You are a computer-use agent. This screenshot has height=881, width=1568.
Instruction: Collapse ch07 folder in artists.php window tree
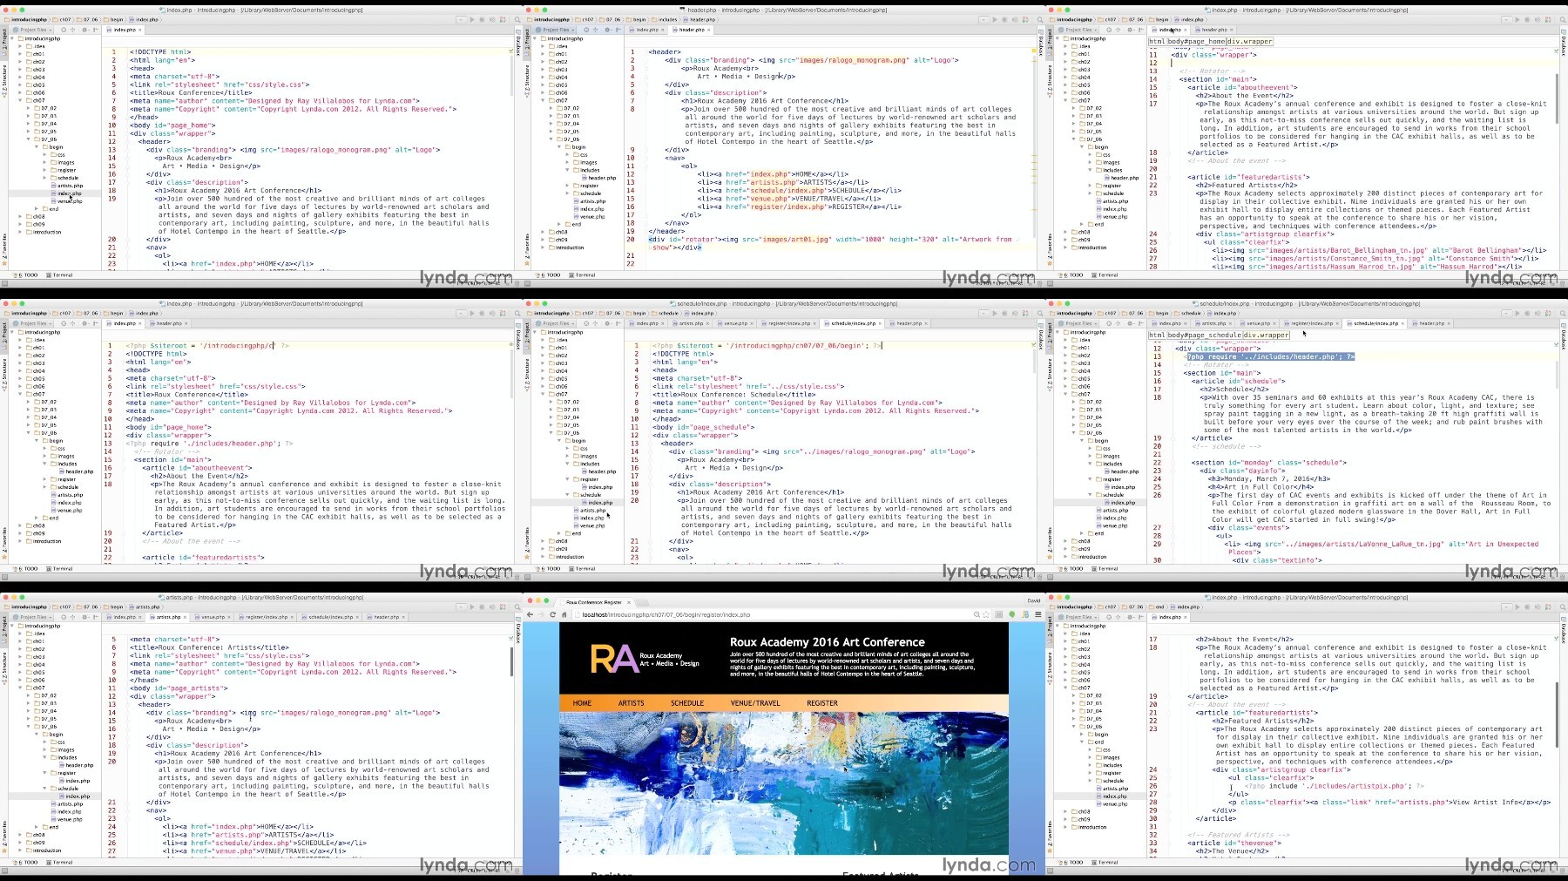coord(20,688)
